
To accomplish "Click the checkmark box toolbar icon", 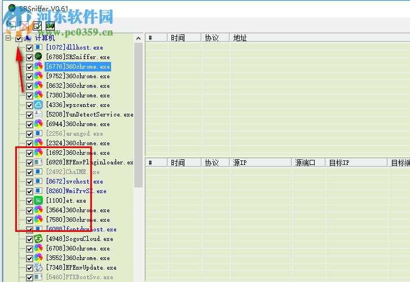I will [x=37, y=25].
